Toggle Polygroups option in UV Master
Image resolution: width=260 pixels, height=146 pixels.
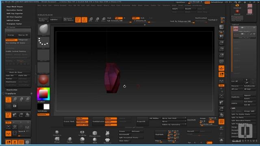[x=23, y=40]
